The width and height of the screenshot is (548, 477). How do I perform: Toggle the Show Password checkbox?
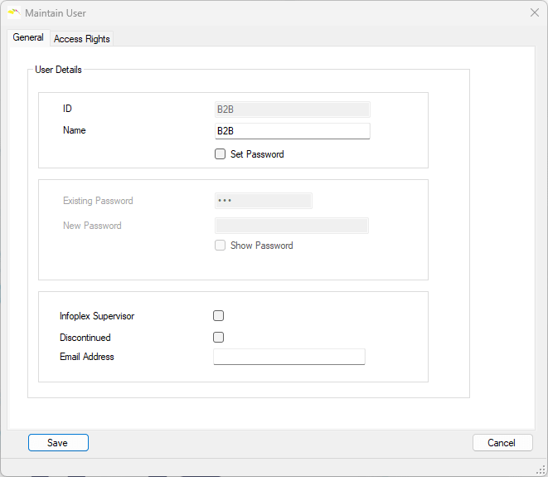point(220,246)
